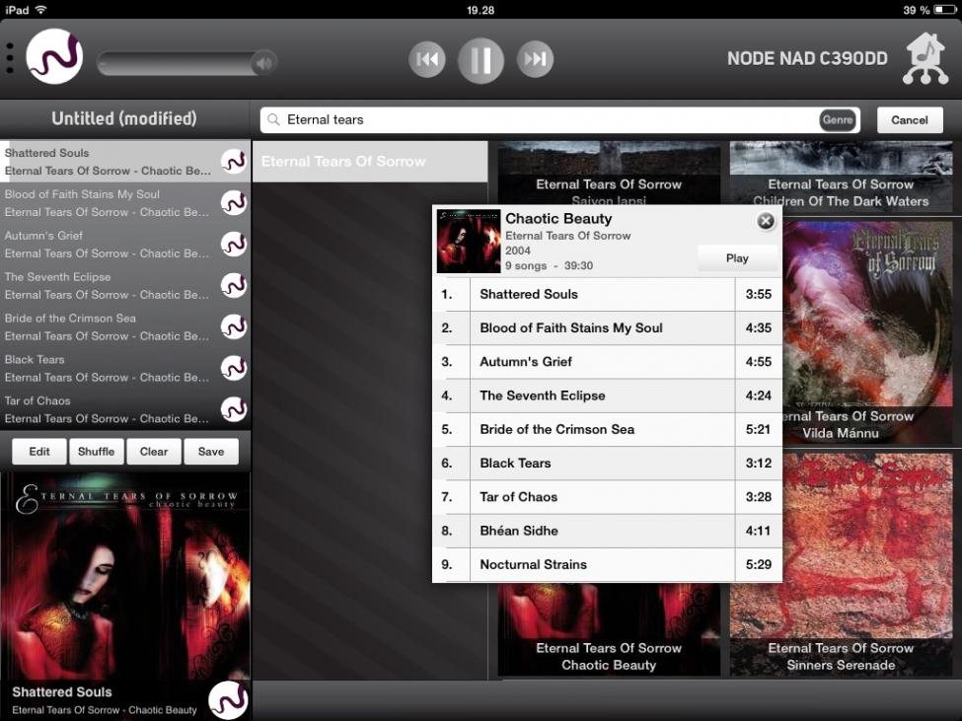Tap the Wi-Fi status icon
962x721 pixels.
(x=40, y=10)
